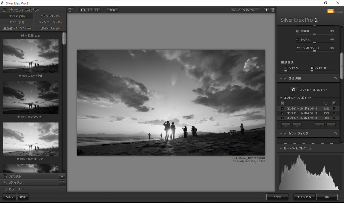This screenshot has width=344, height=203.
Task: Collapse the コントロール ポイント list arrow
Action: (x=281, y=98)
